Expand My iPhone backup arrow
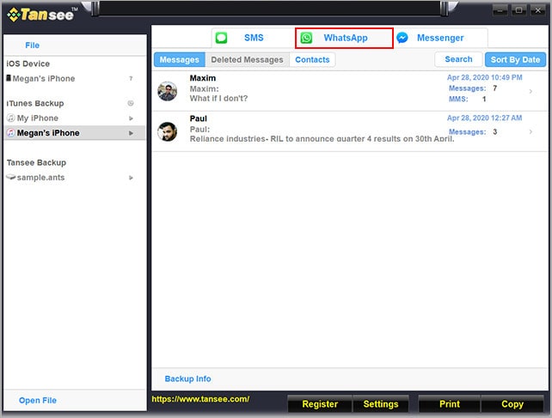Viewport: 552px width, 418px height. pyautogui.click(x=131, y=118)
